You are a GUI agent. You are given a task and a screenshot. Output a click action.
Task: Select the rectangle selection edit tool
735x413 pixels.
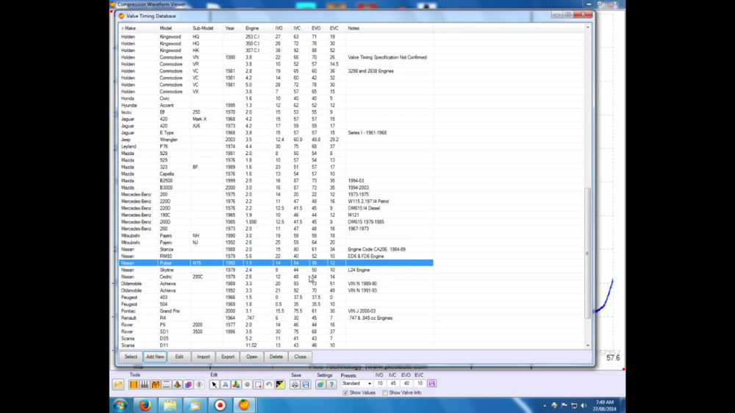[258, 384]
